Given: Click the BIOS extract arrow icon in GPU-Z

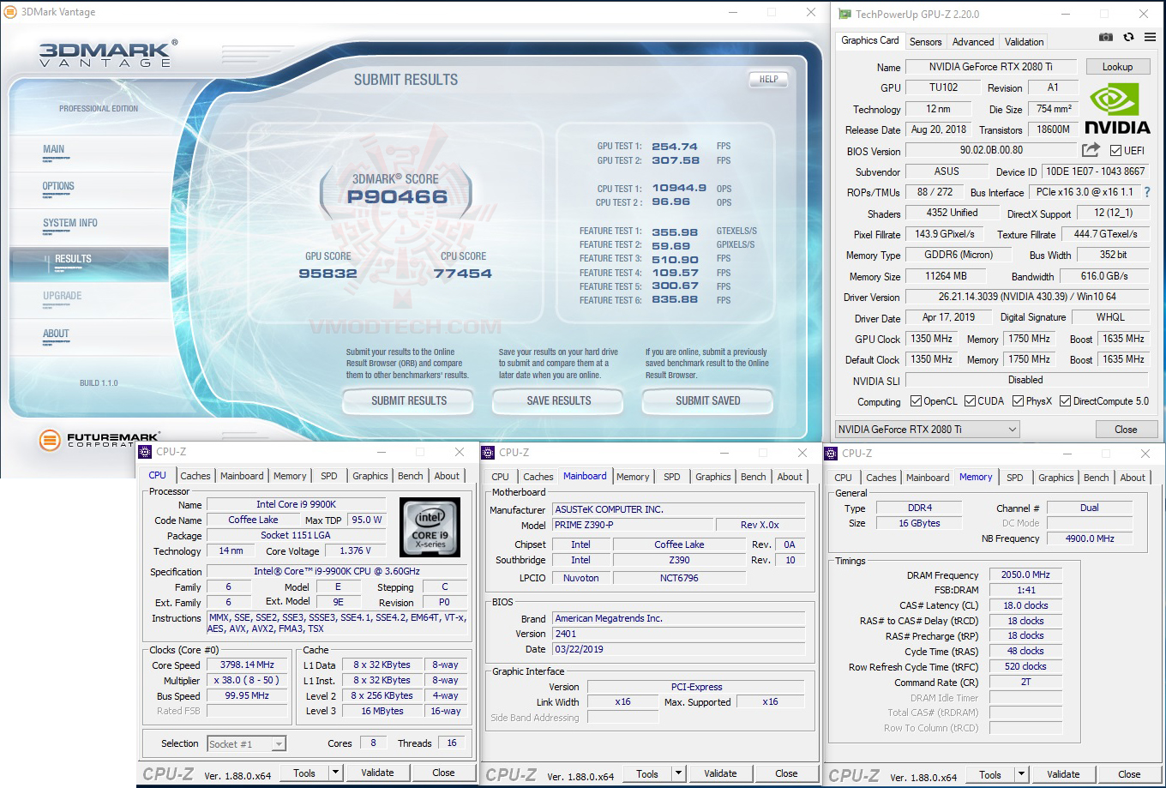Looking at the screenshot, I should click(x=1091, y=151).
